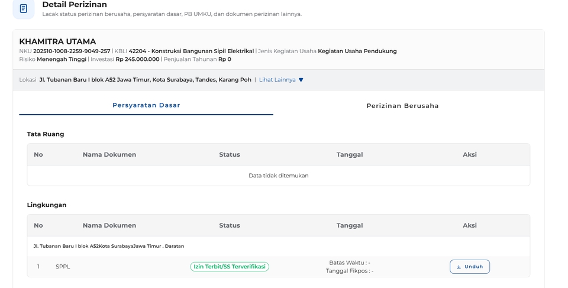Open the Lihat Lainnya link
Image resolution: width=568 pixels, height=288 pixels.
277,80
